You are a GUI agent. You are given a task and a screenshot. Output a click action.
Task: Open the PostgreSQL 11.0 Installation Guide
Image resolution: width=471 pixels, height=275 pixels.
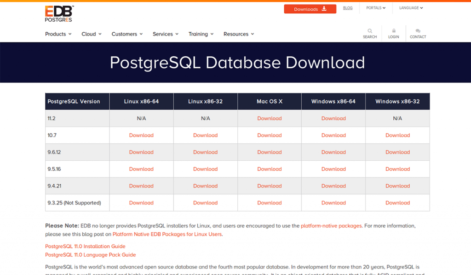[85, 246]
